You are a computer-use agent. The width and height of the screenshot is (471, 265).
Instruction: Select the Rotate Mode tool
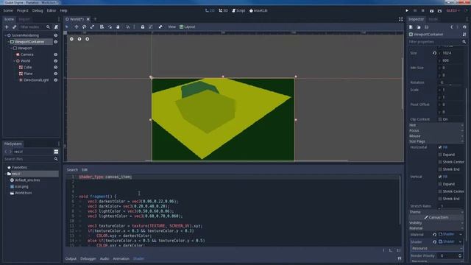tap(85, 26)
